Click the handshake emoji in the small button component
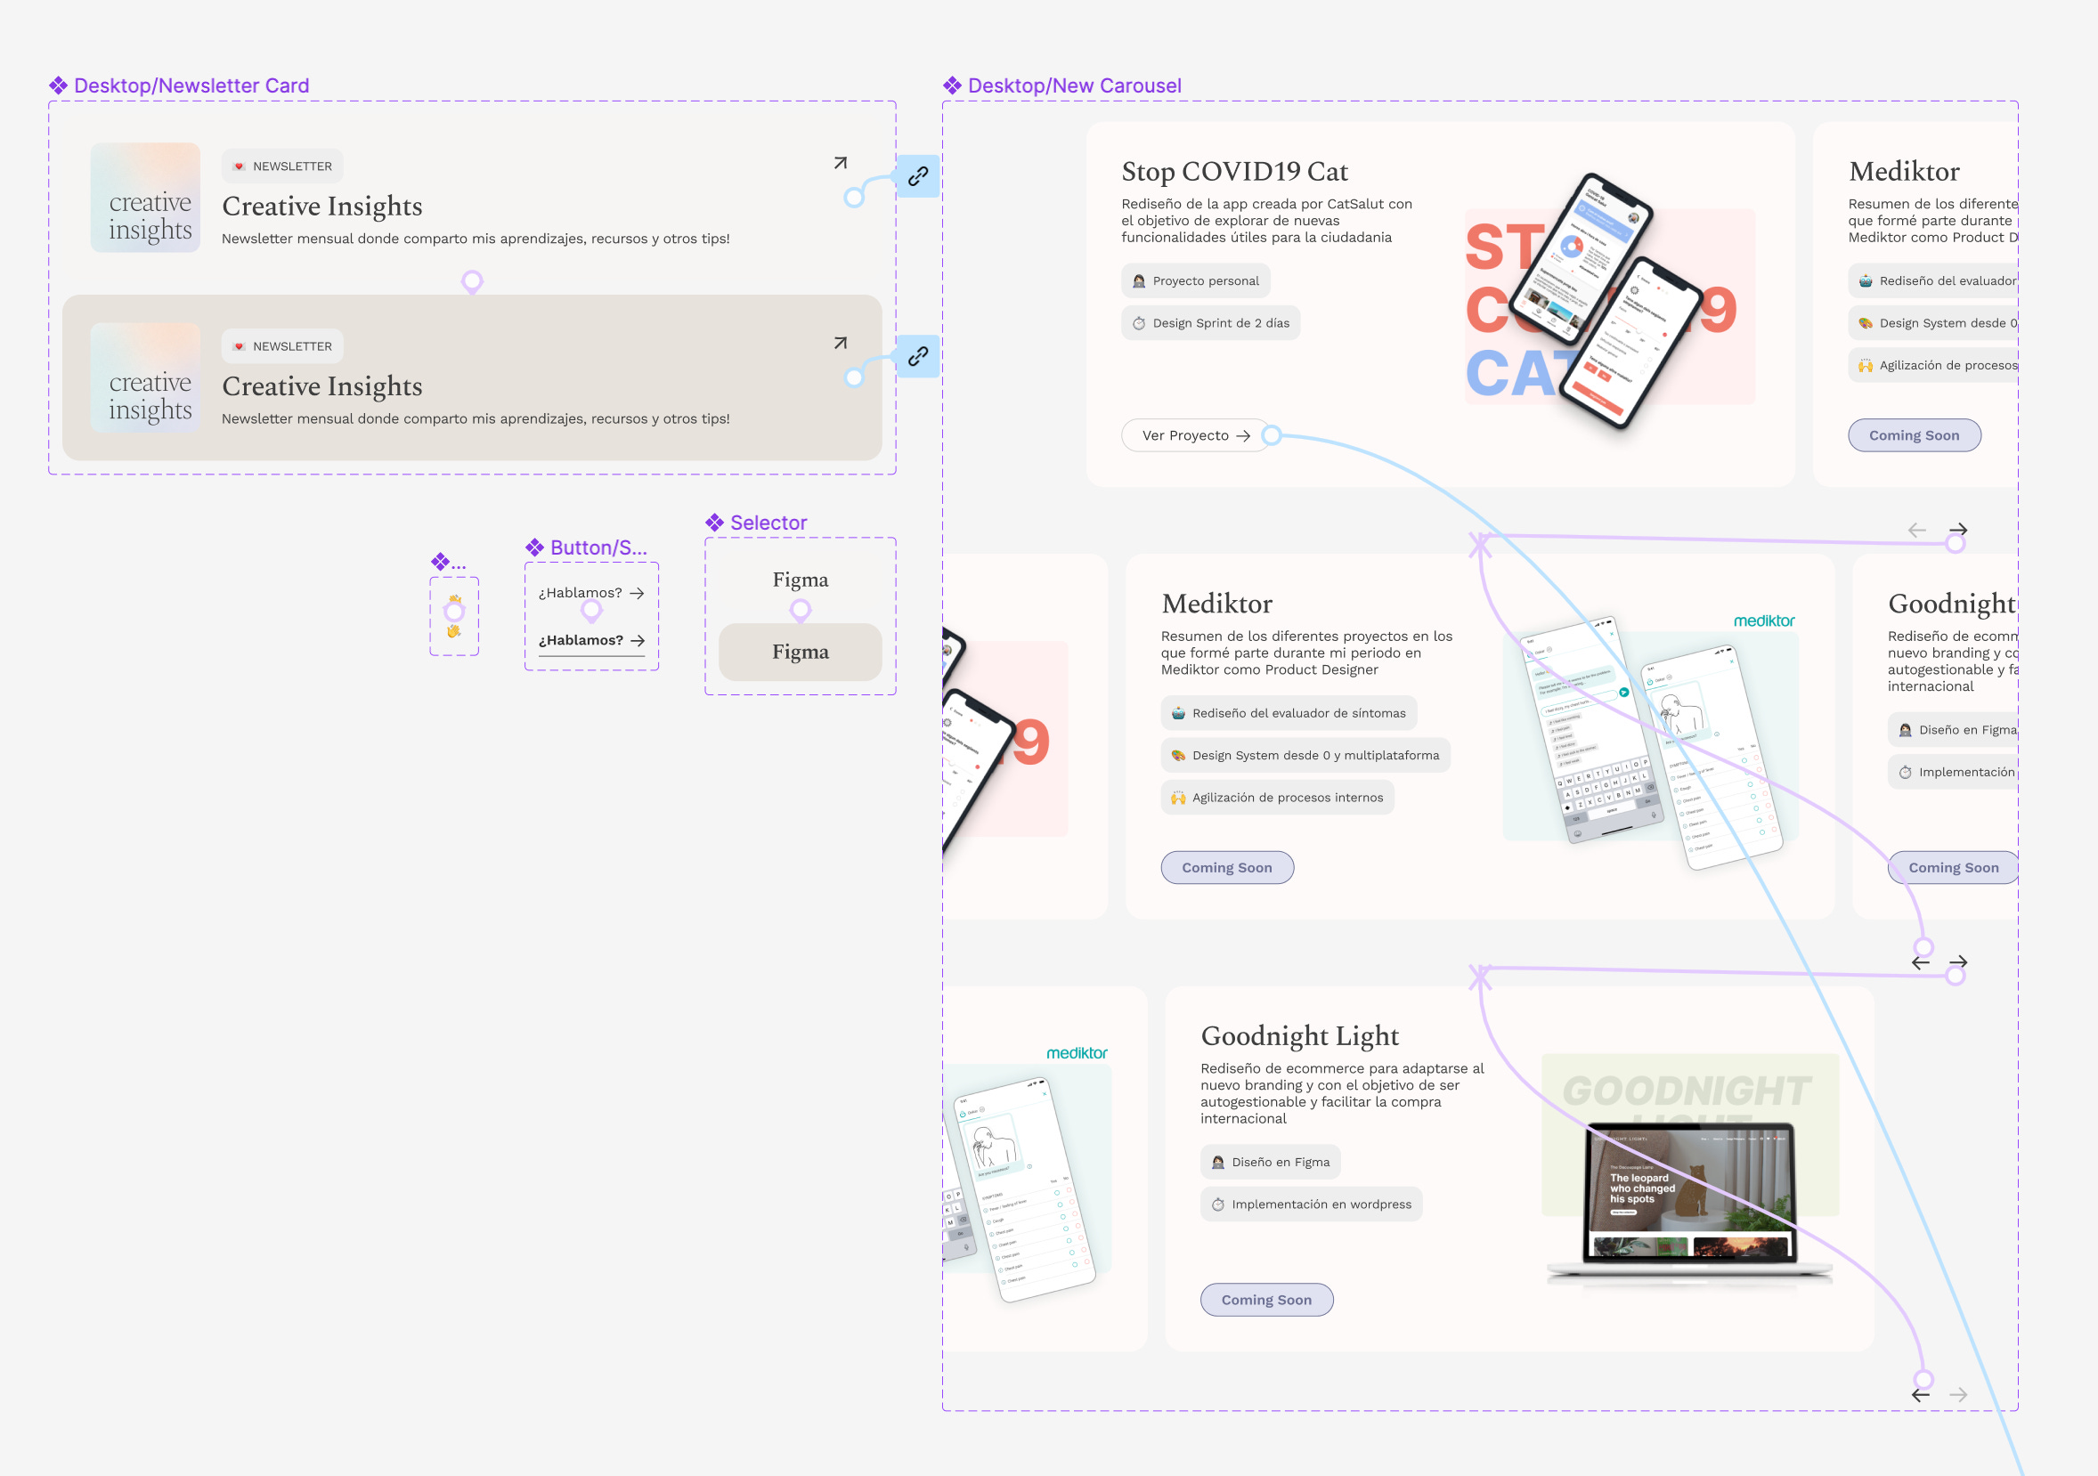This screenshot has height=1476, width=2098. pyautogui.click(x=454, y=630)
